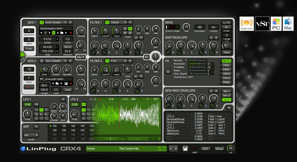Select random noise waveform in LFO 1
Screen dimensions: 297x162
36,118
